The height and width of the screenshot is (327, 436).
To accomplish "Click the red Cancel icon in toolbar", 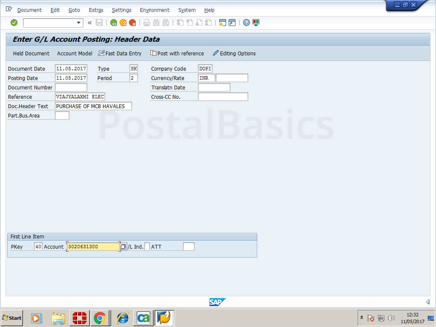I will (x=132, y=23).
